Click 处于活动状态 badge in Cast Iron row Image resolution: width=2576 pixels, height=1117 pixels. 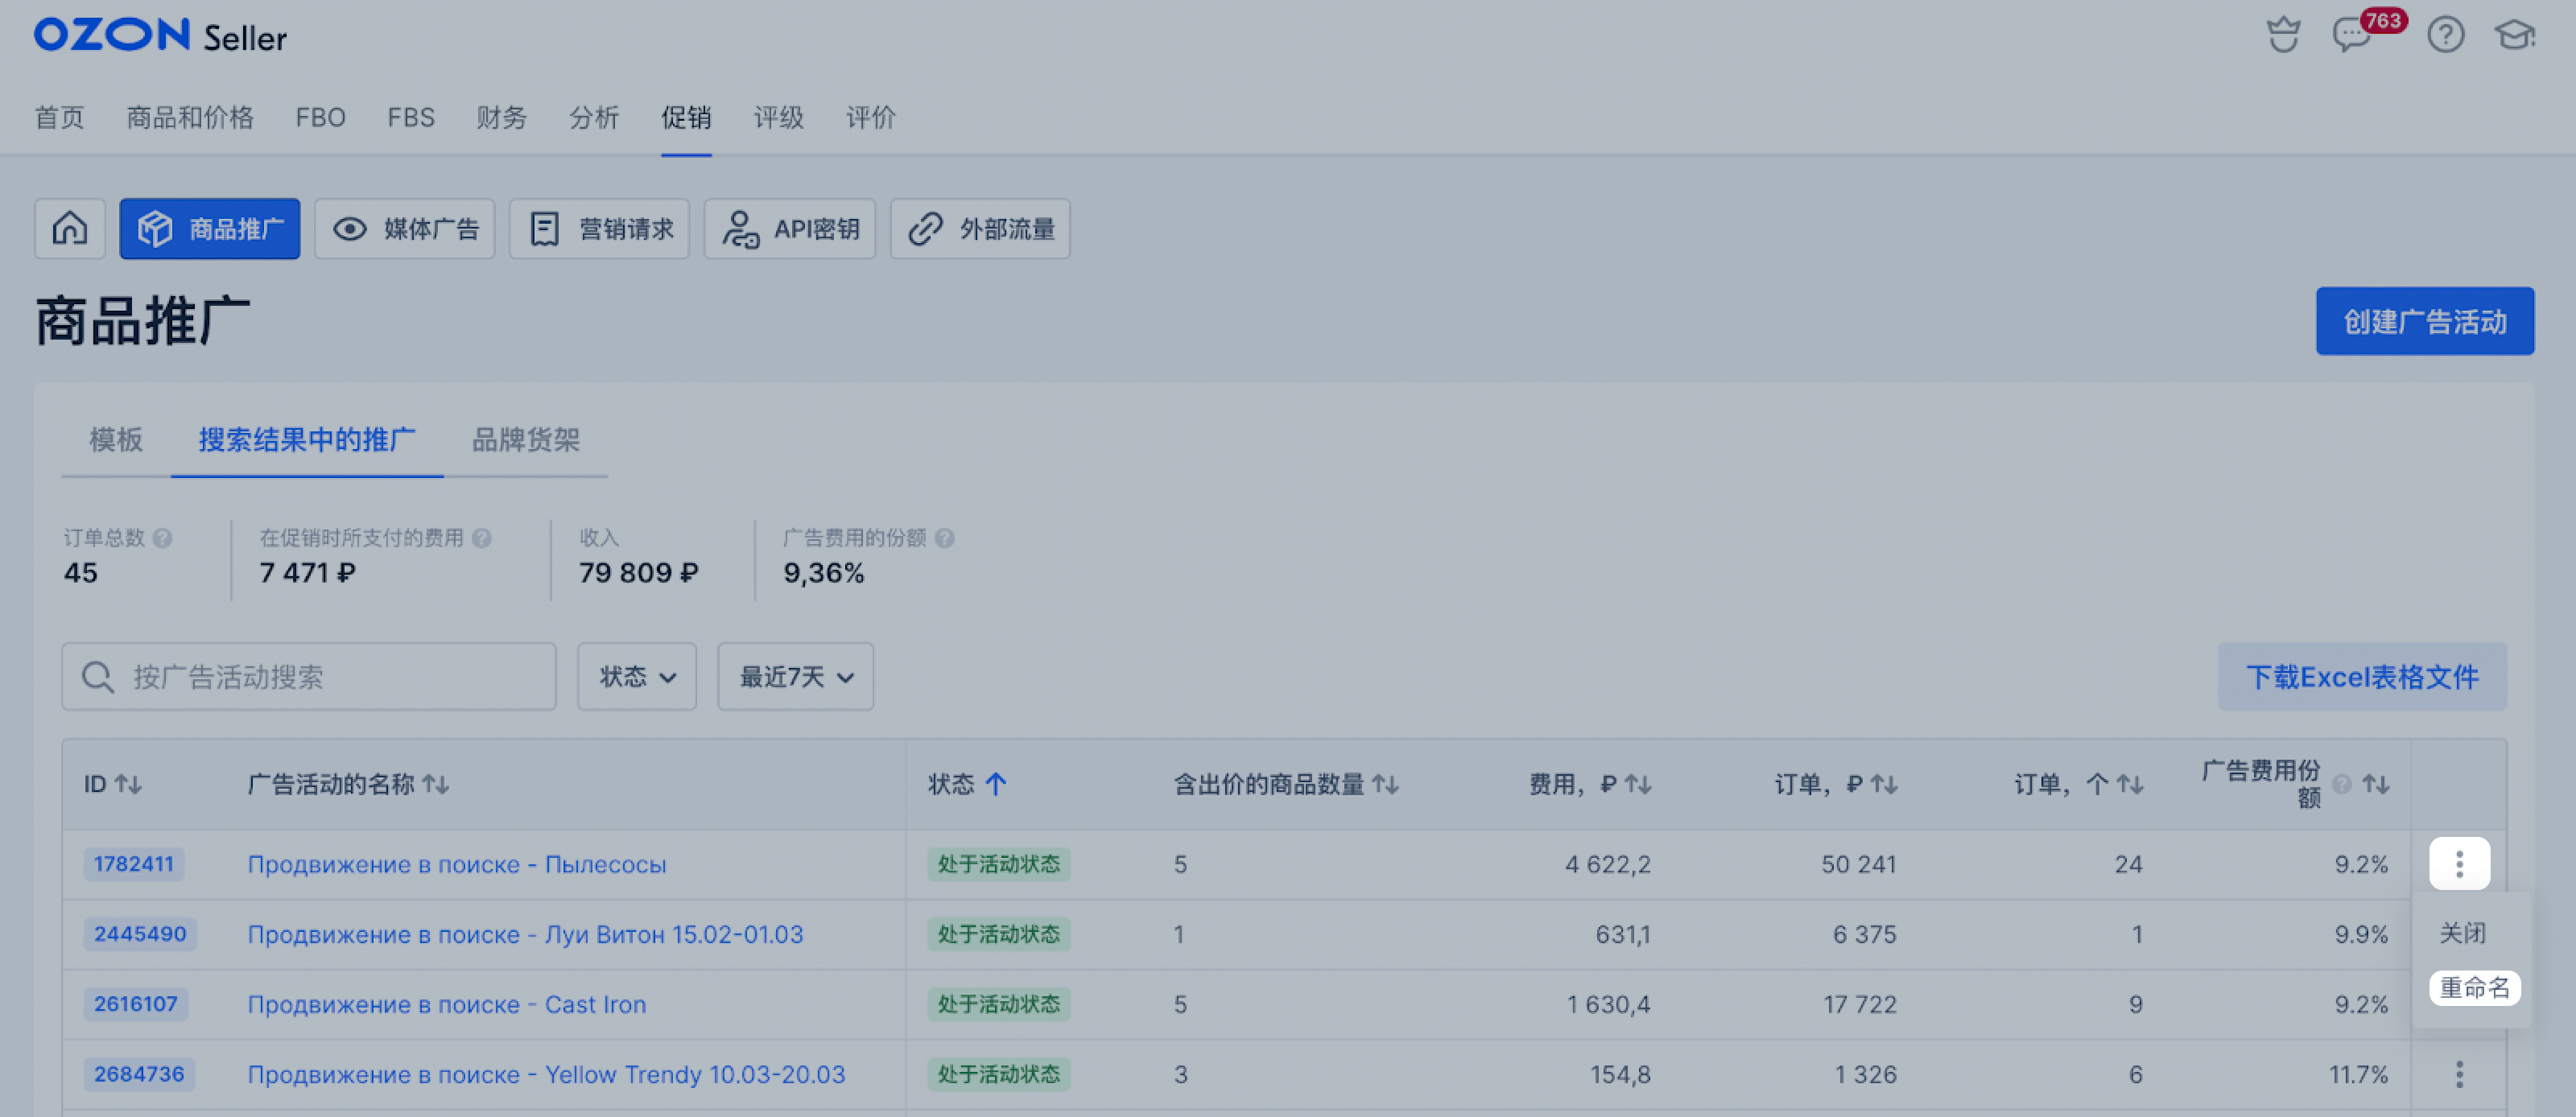pyautogui.click(x=999, y=1004)
